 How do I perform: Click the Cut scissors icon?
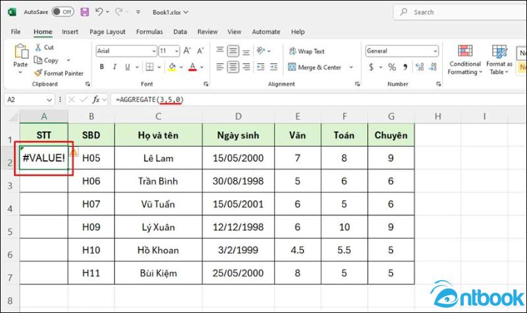coord(38,47)
